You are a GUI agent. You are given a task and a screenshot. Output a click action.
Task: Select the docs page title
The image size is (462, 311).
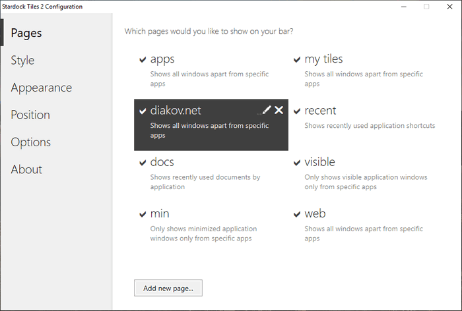pos(162,162)
